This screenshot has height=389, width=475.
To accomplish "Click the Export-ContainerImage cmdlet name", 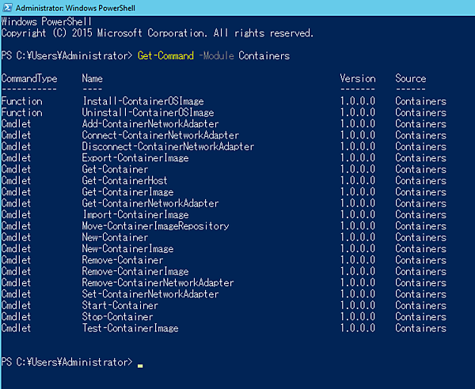I will 135,158.
